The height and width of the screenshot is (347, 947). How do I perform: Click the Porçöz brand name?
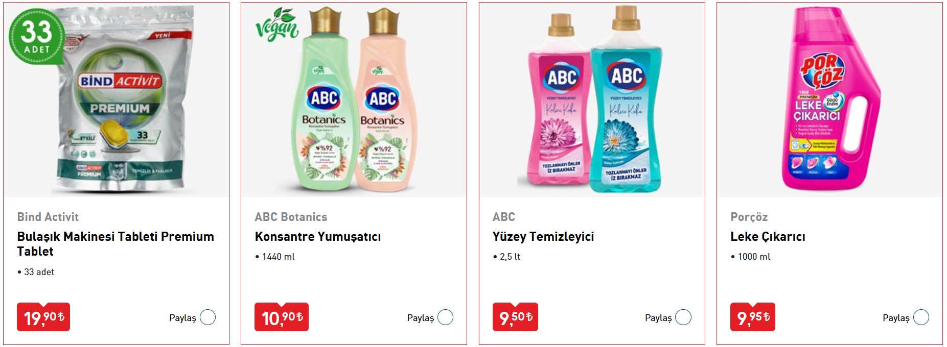tap(749, 217)
